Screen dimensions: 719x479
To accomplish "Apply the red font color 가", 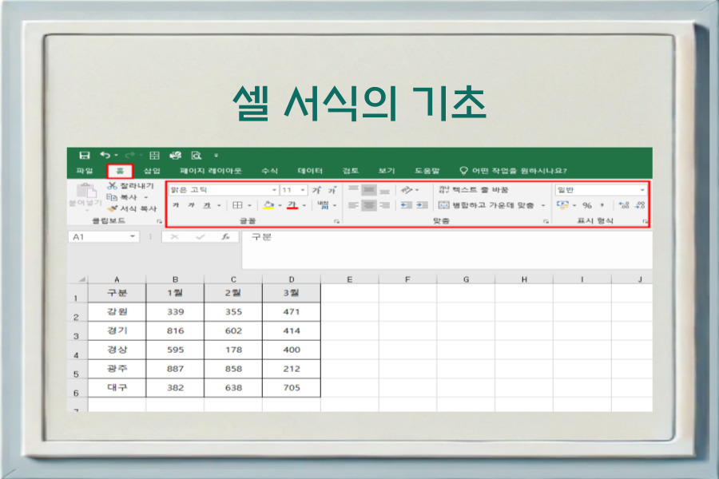I will (x=292, y=205).
